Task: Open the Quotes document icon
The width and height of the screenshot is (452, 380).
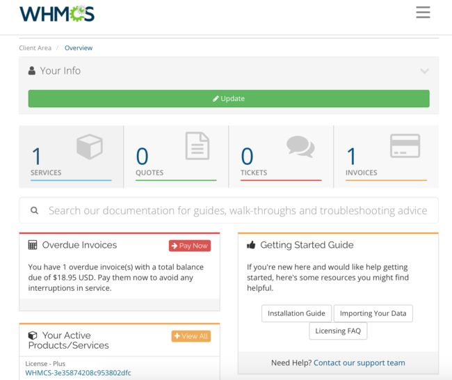Action: click(x=197, y=145)
